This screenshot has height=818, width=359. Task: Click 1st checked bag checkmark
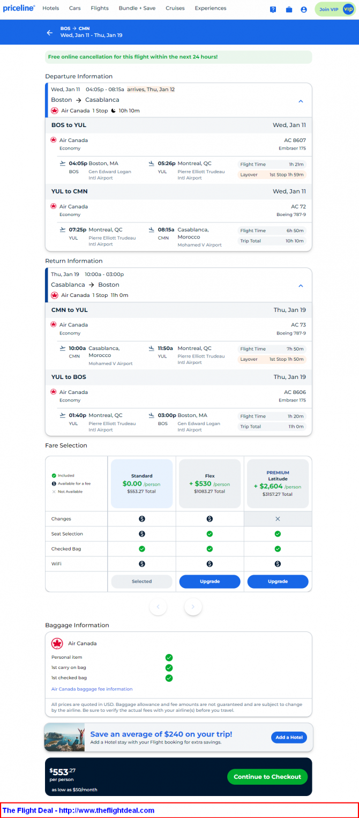point(169,678)
